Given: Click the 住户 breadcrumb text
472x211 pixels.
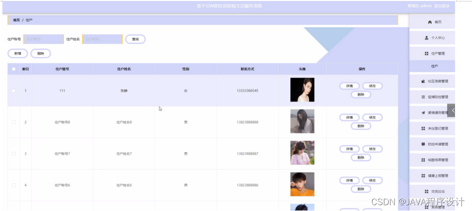Looking at the screenshot, I should pos(29,20).
